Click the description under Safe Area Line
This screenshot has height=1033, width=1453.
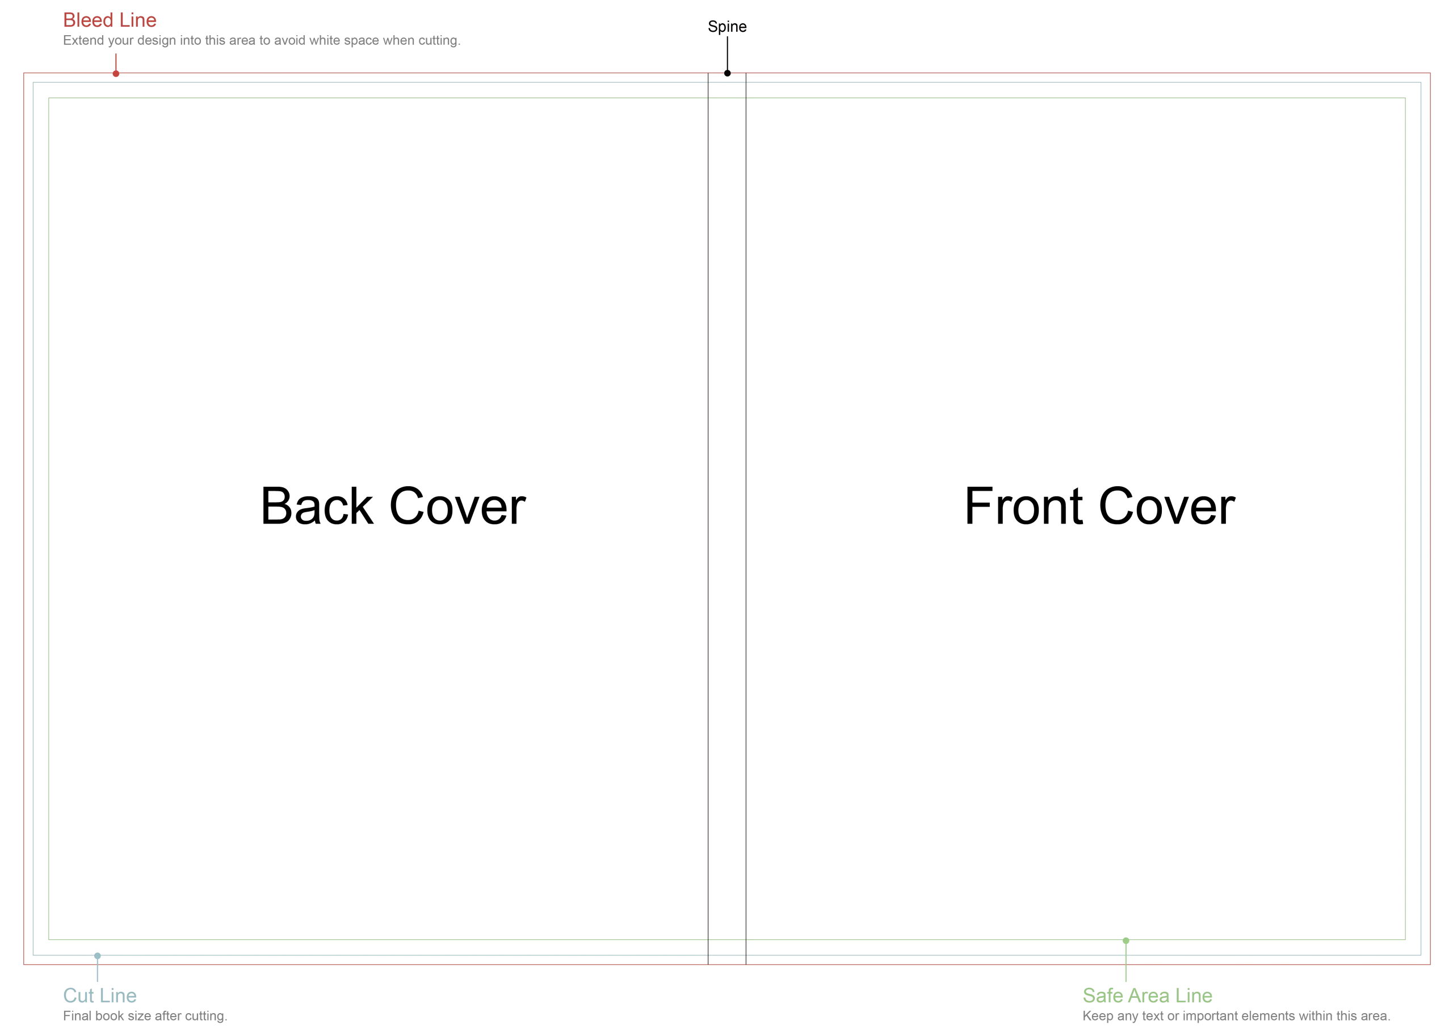click(x=1237, y=1015)
